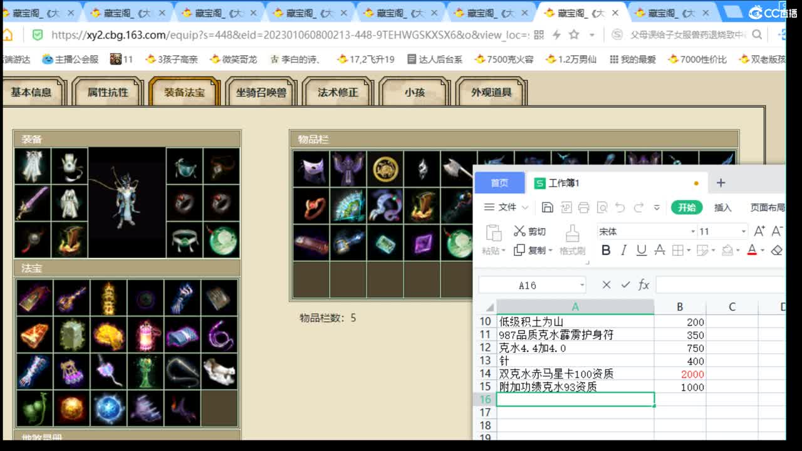Click the eraser clear-format icon
This screenshot has width=802, height=451.
coord(777,251)
